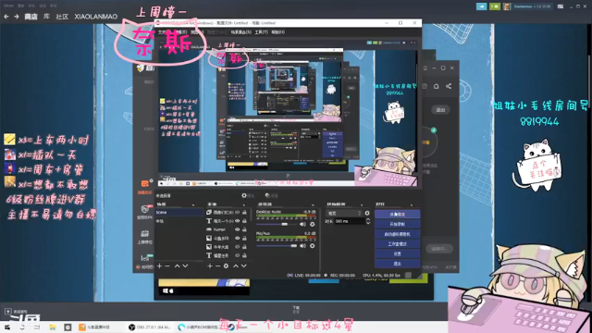The image size is (592, 333).
Task: Switch to Steam 社区 tab
Action: click(x=62, y=17)
